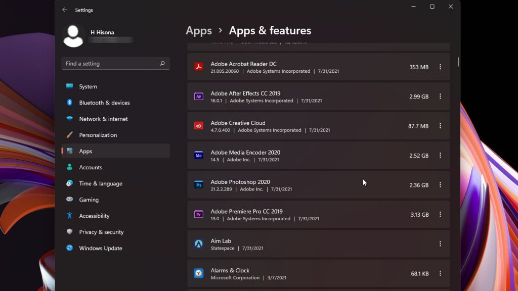Click the After Effects Ae icon

(x=198, y=96)
